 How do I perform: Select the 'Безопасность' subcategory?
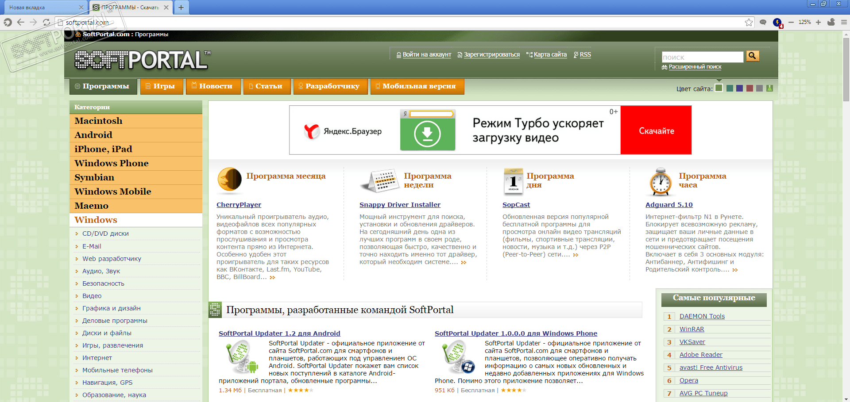103,283
